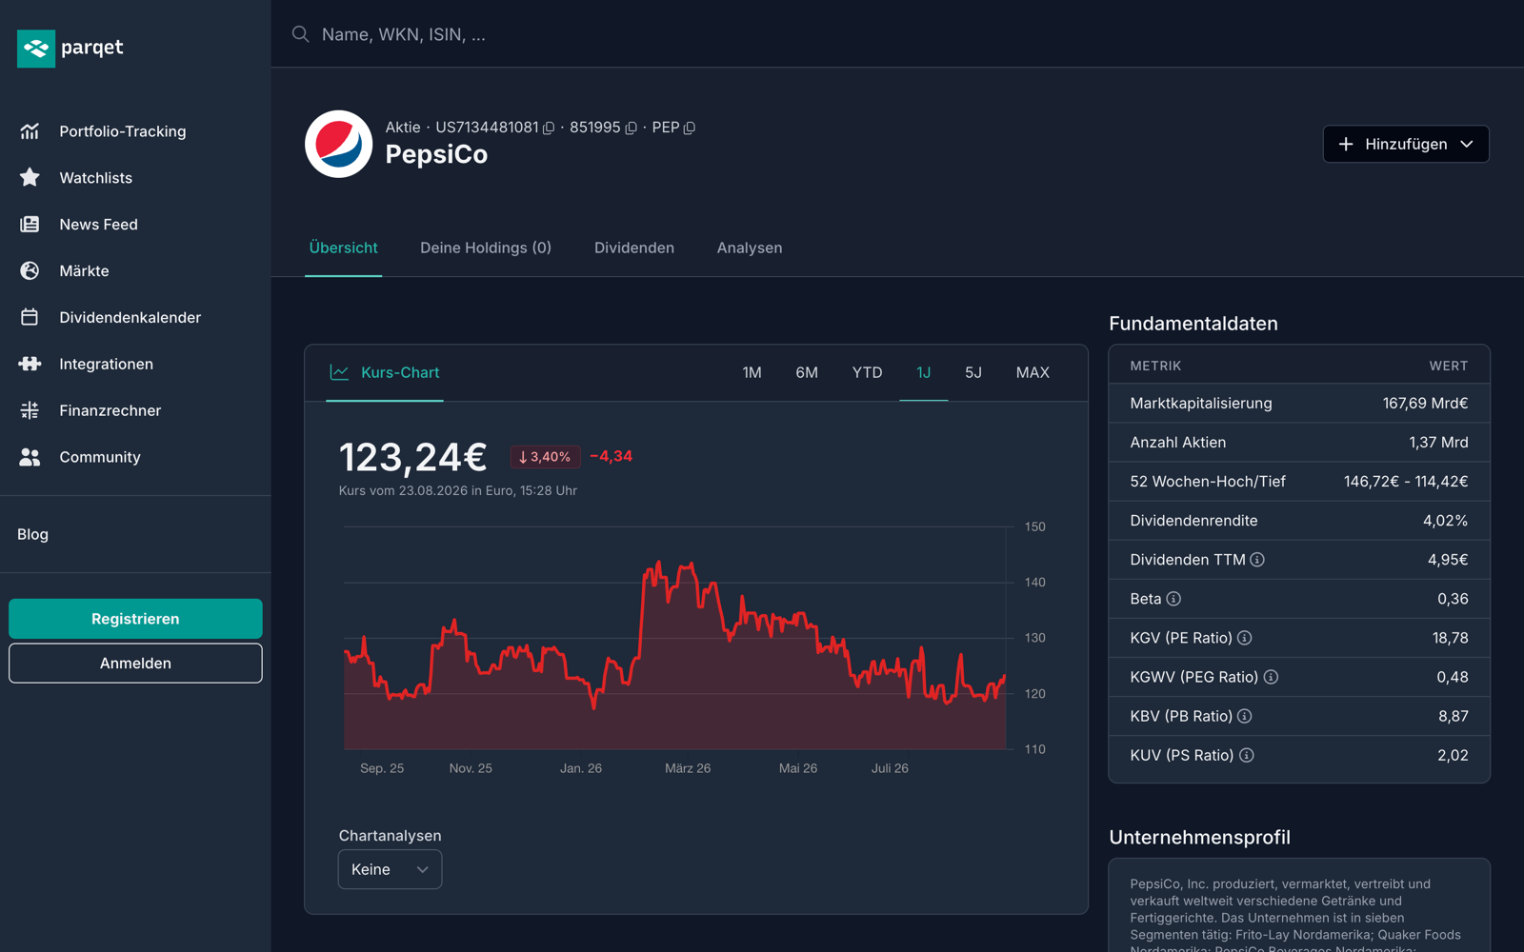Click the Unternehmensprofil description text

(x=1297, y=914)
